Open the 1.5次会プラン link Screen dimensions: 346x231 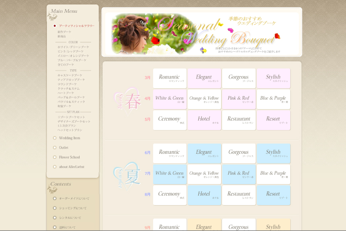(67, 125)
